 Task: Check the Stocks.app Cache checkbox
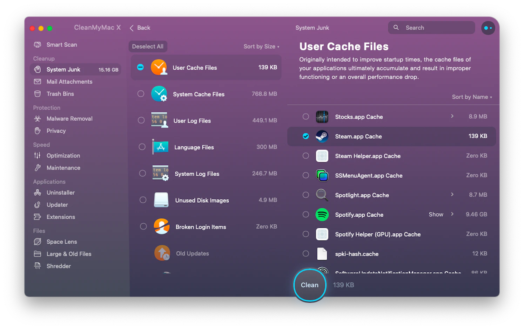306,117
